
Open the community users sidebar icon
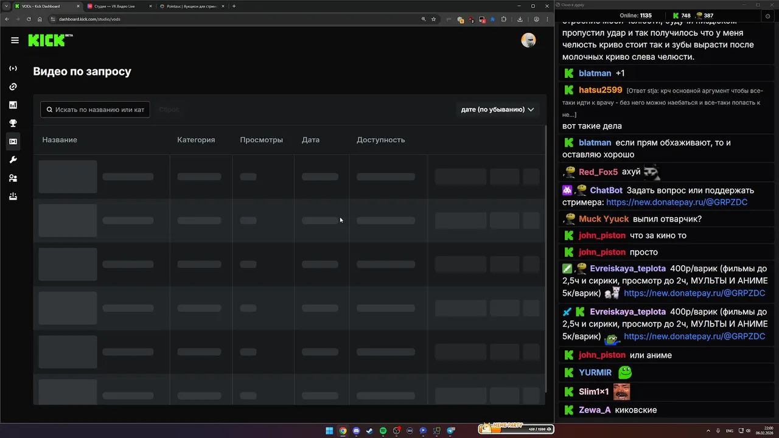pyautogui.click(x=13, y=178)
